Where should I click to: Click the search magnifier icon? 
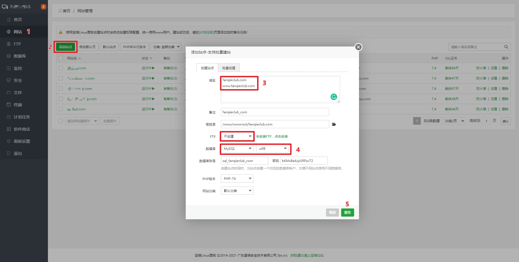pyautogui.click(x=506, y=47)
